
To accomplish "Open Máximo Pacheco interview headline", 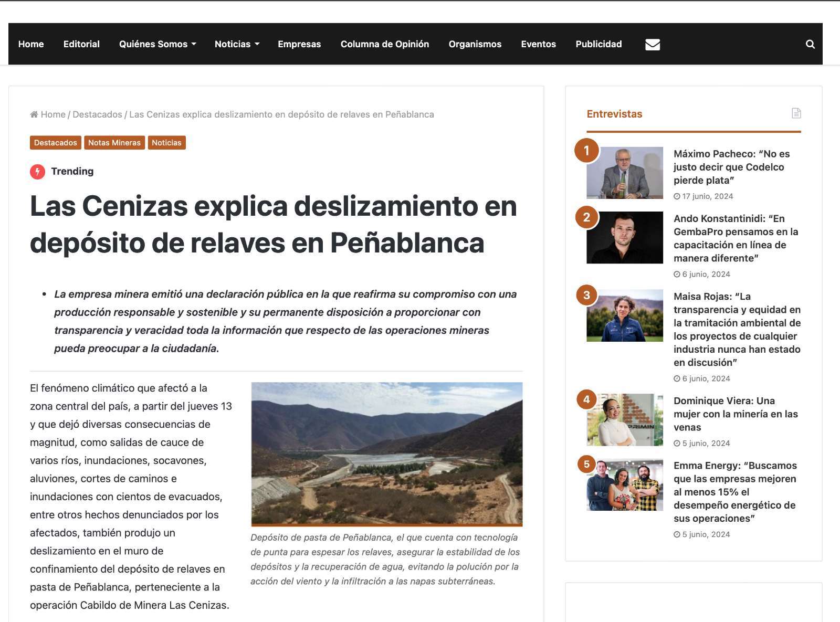I will click(x=731, y=167).
